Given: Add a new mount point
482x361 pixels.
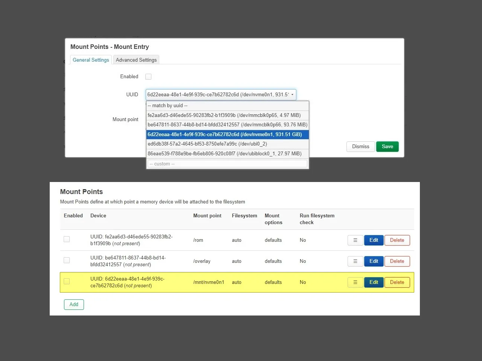Looking at the screenshot, I should [74, 305].
